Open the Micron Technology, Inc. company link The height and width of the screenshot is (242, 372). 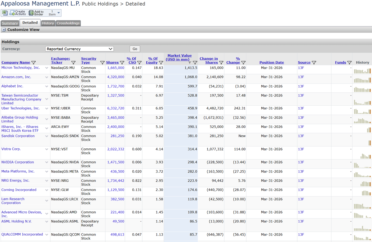tap(20, 68)
